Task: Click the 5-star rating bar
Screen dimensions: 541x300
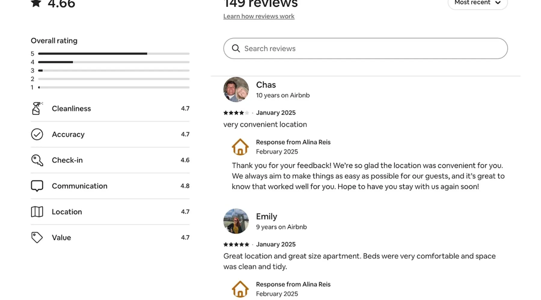Action: click(x=114, y=54)
